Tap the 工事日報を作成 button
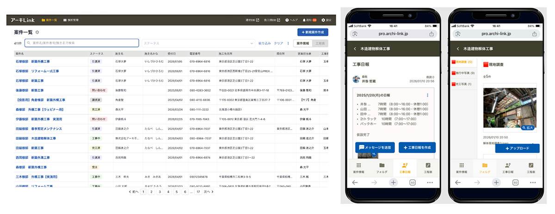Screen dimensions: 555x214 click(x=417, y=147)
